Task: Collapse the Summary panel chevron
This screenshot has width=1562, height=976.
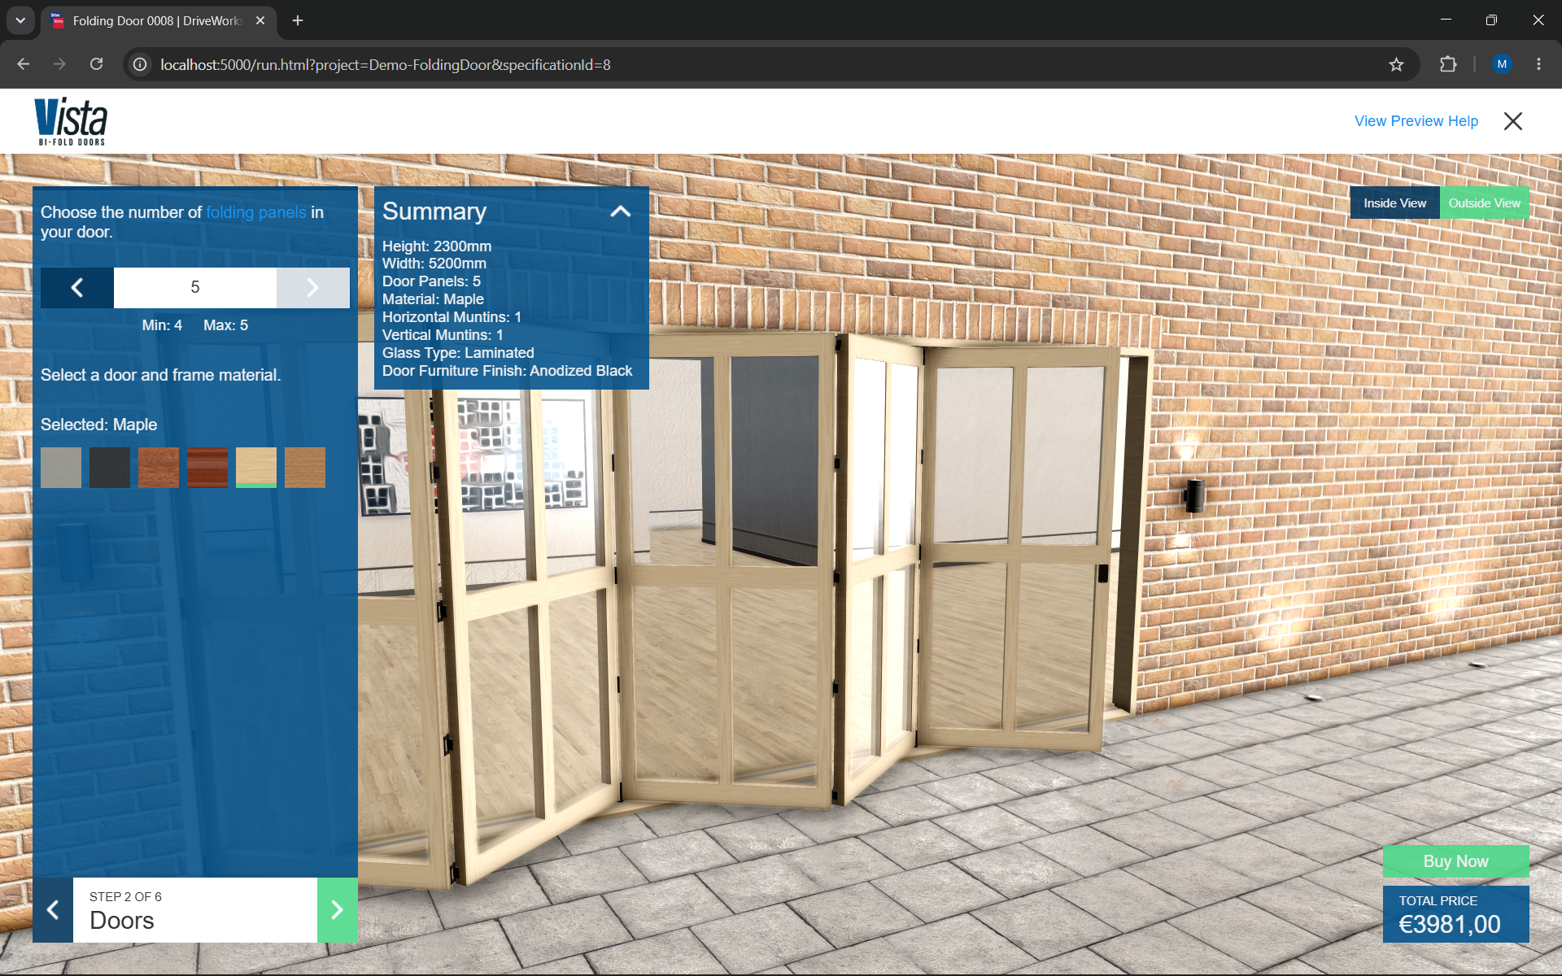Action: [621, 211]
